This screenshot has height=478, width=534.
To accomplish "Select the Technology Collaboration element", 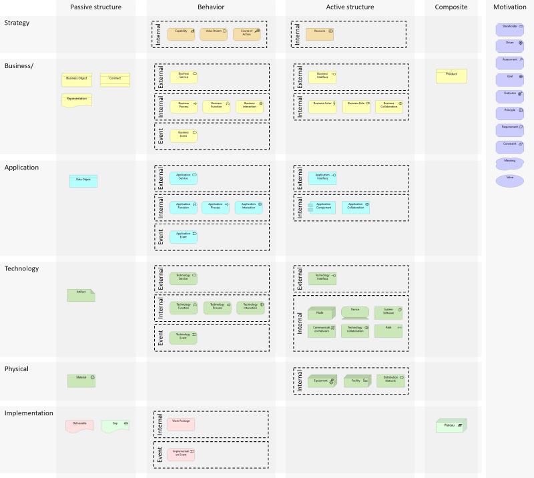I will (x=355, y=331).
